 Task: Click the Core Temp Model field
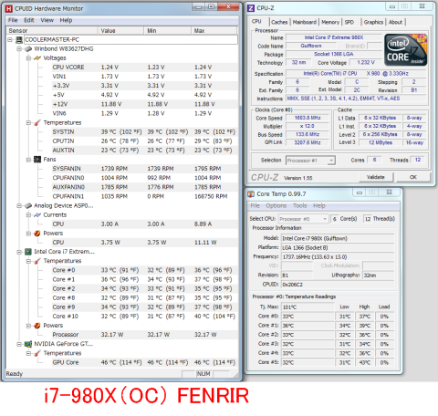[x=338, y=238]
